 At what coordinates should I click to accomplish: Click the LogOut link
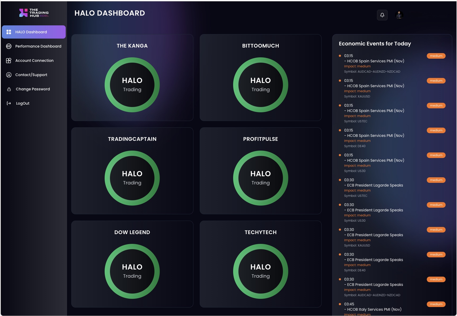[x=23, y=103]
